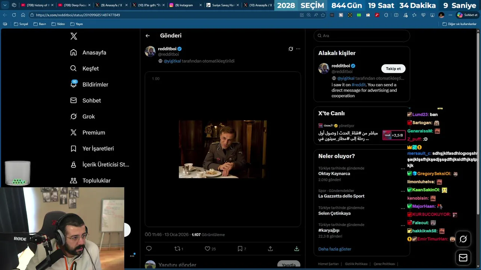Click the Grok icon on the post header
Screen dimensions: 481x270
[x=290, y=49]
